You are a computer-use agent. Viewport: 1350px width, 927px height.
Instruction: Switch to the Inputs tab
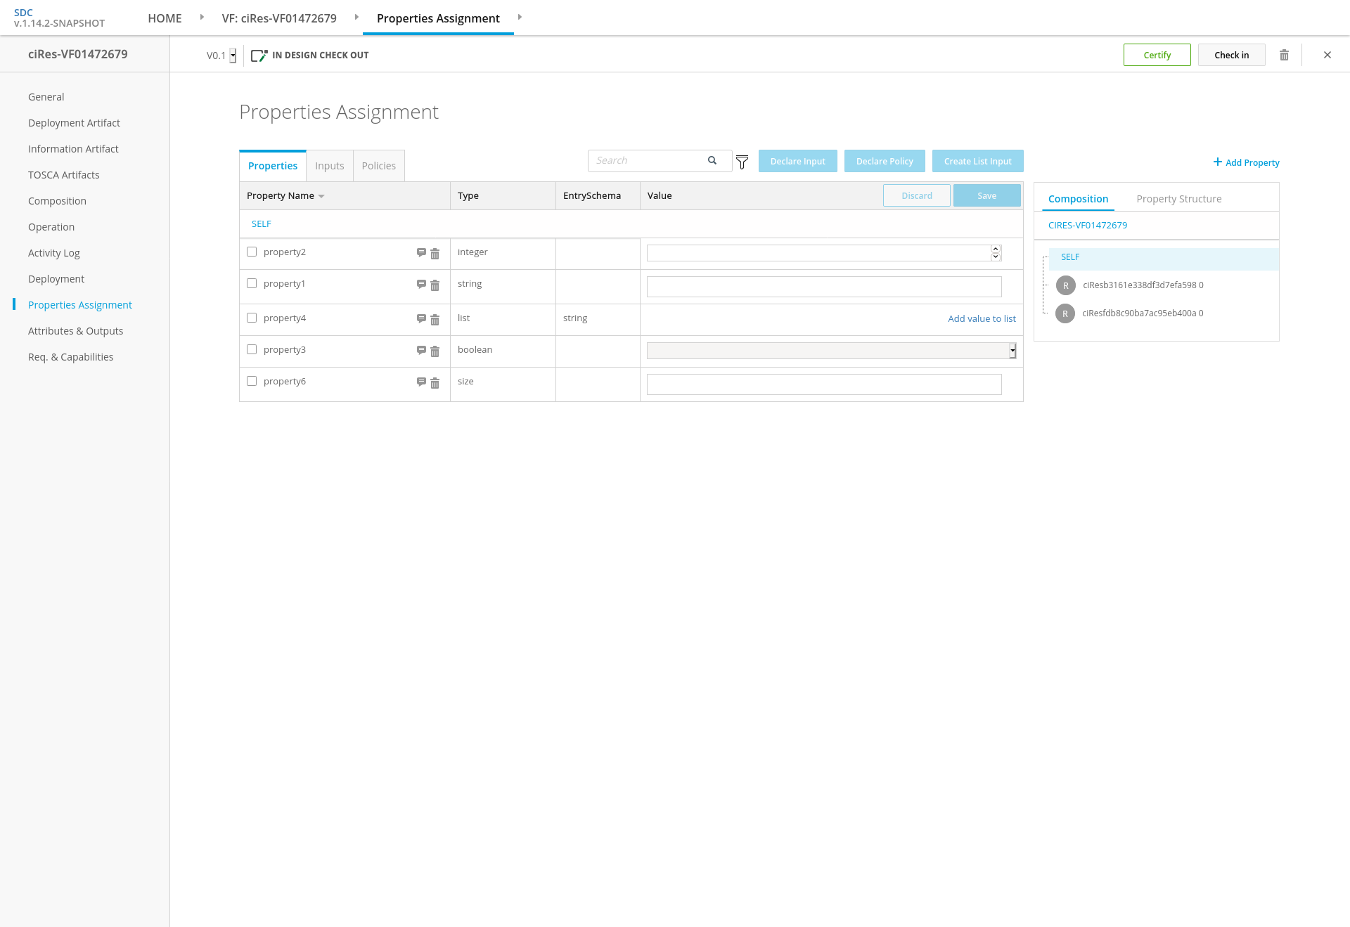(x=330, y=166)
